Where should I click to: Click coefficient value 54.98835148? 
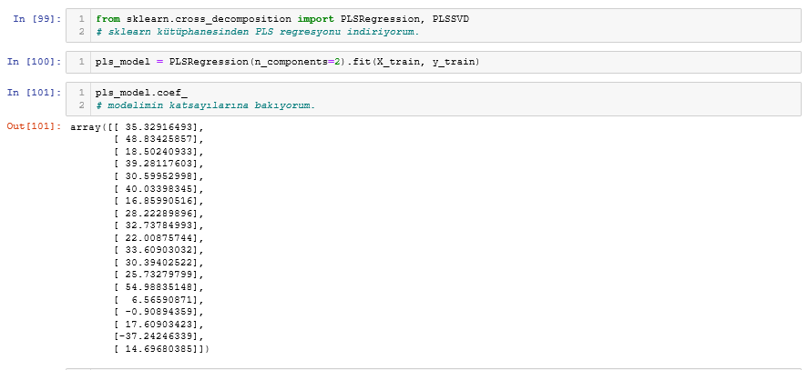tap(160, 287)
